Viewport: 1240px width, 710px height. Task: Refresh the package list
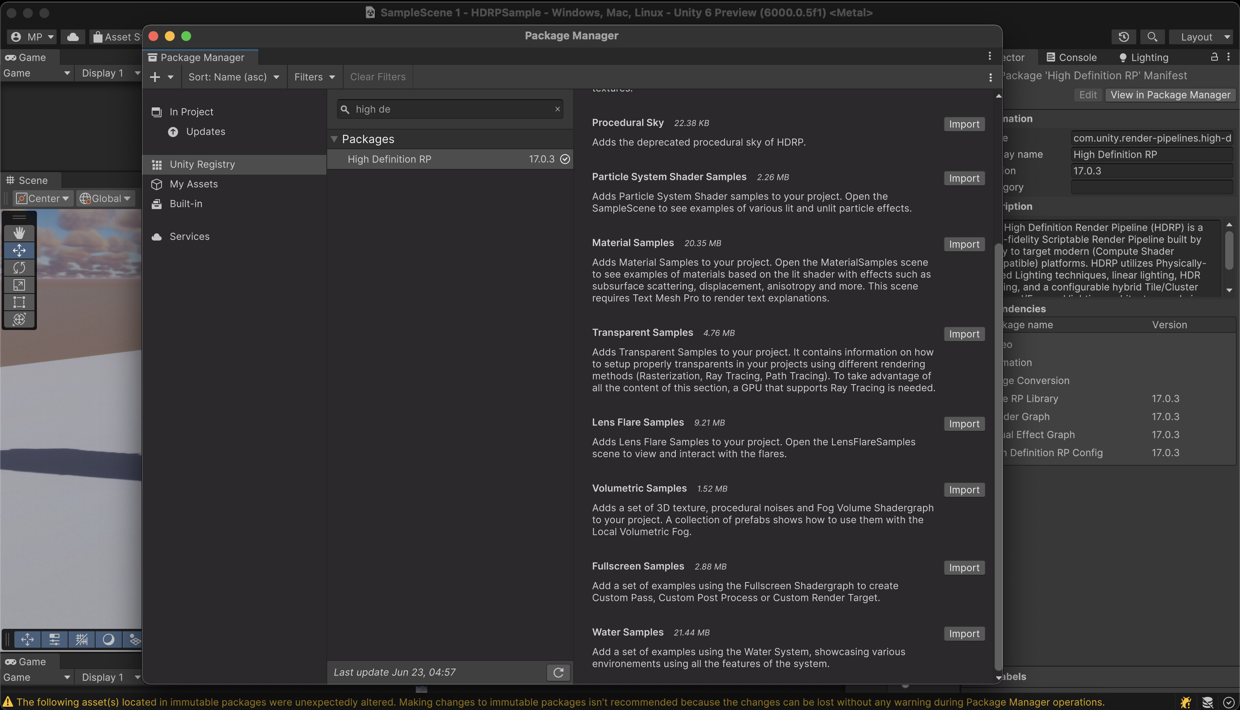[558, 672]
